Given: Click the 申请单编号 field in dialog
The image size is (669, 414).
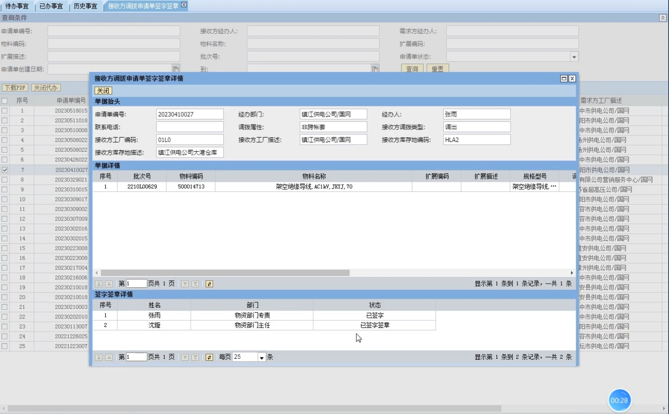Looking at the screenshot, I should [190, 114].
